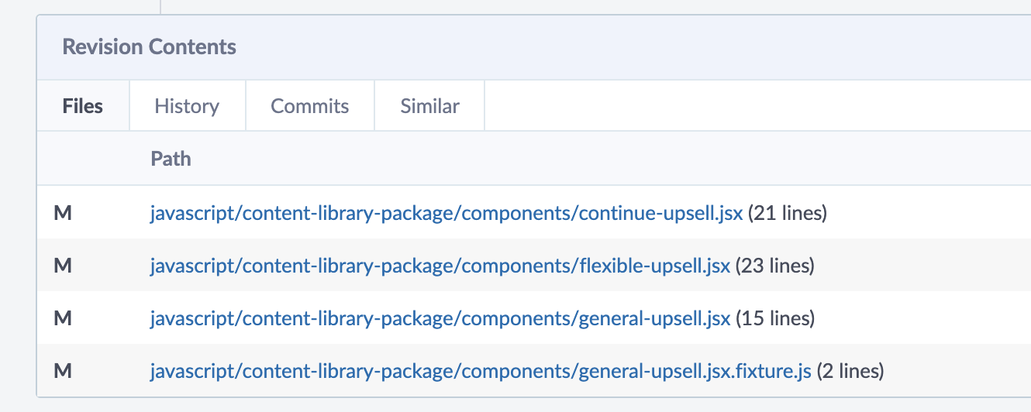Show the Similar revisions tab

[x=430, y=106]
